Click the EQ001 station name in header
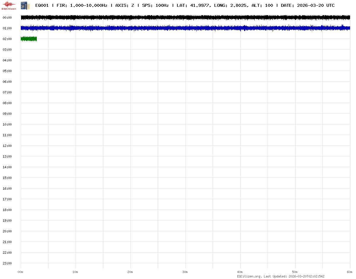The width and height of the screenshot is (356, 279). [42, 5]
